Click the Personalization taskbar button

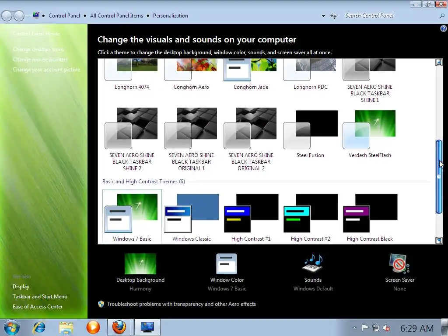tap(147, 327)
